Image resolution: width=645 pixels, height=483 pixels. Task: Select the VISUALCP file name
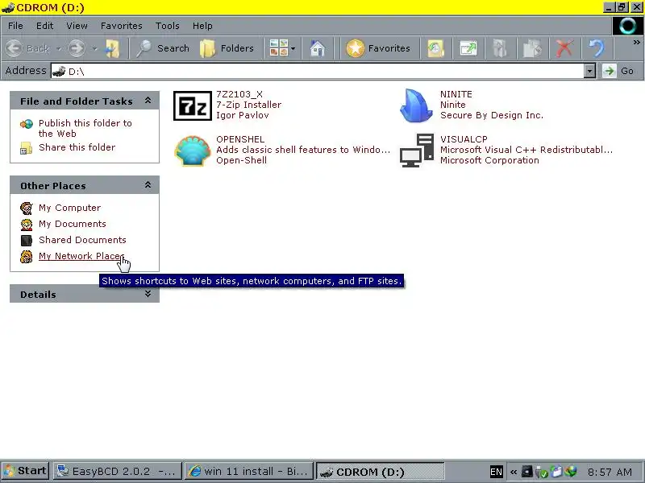[464, 139]
